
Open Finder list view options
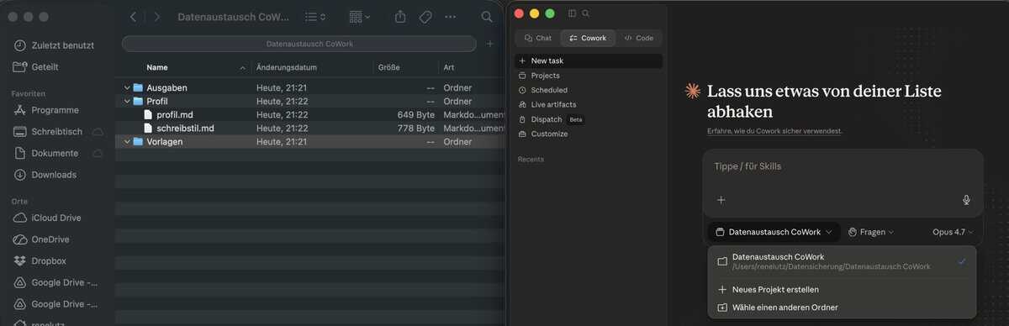(315, 17)
